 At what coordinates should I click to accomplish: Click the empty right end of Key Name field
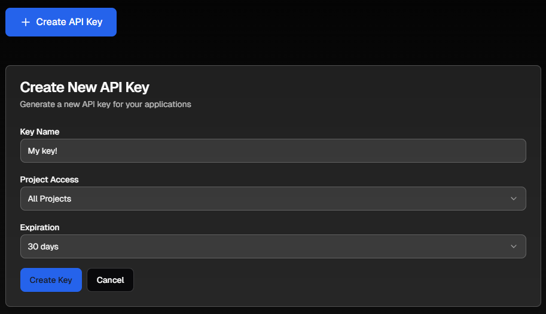pos(487,151)
